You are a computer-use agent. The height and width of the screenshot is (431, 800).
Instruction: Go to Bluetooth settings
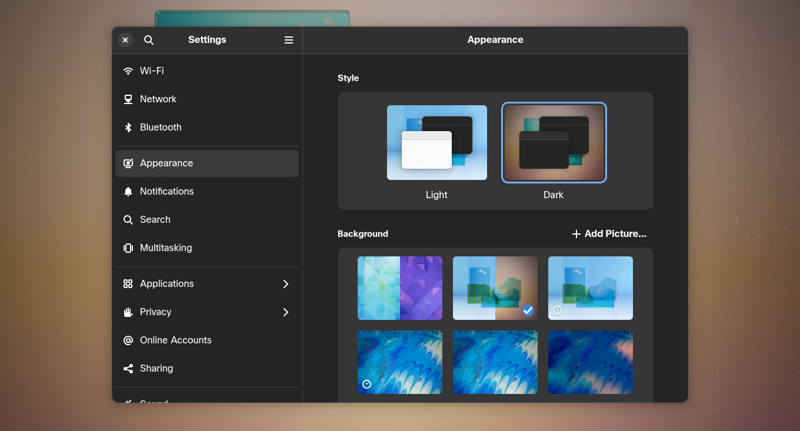pos(207,128)
